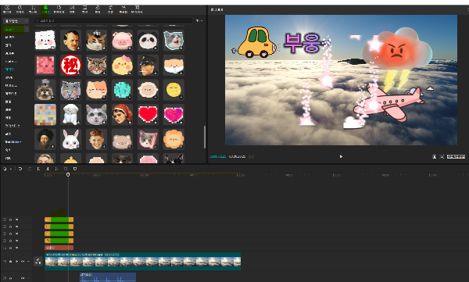Click the crop-frame icon in preview footer
The height and width of the screenshot is (282, 469).
[435, 156]
